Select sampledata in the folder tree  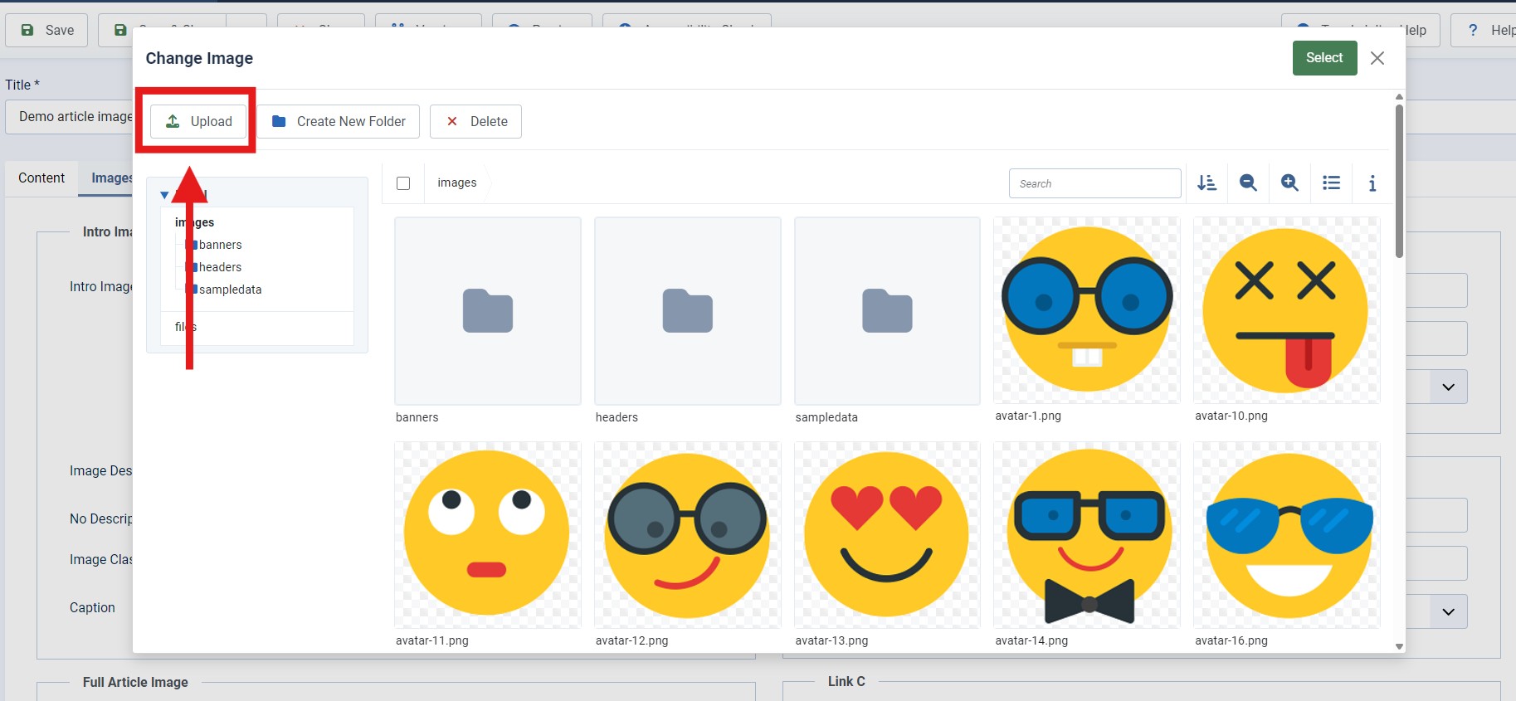pos(230,290)
